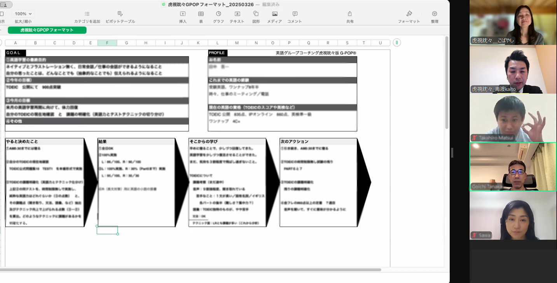Expand the 100% zoom dropdown
This screenshot has height=283, width=557.
point(23,14)
